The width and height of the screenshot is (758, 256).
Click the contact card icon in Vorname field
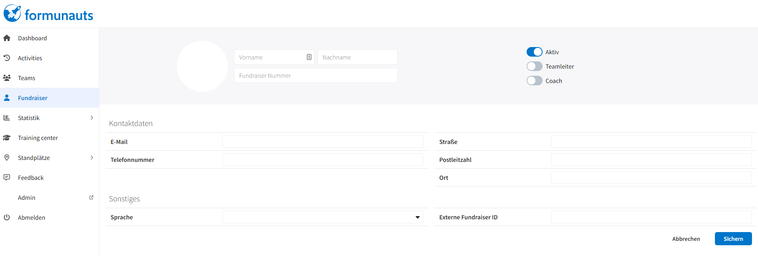[309, 57]
